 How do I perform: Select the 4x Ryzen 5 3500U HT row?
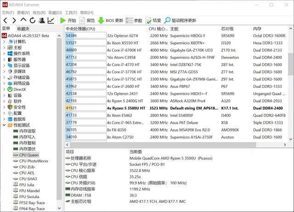coord(176,108)
